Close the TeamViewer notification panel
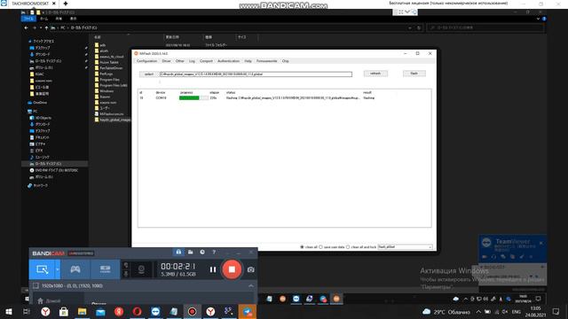Viewport: 568px width, 319px height. coord(540,243)
